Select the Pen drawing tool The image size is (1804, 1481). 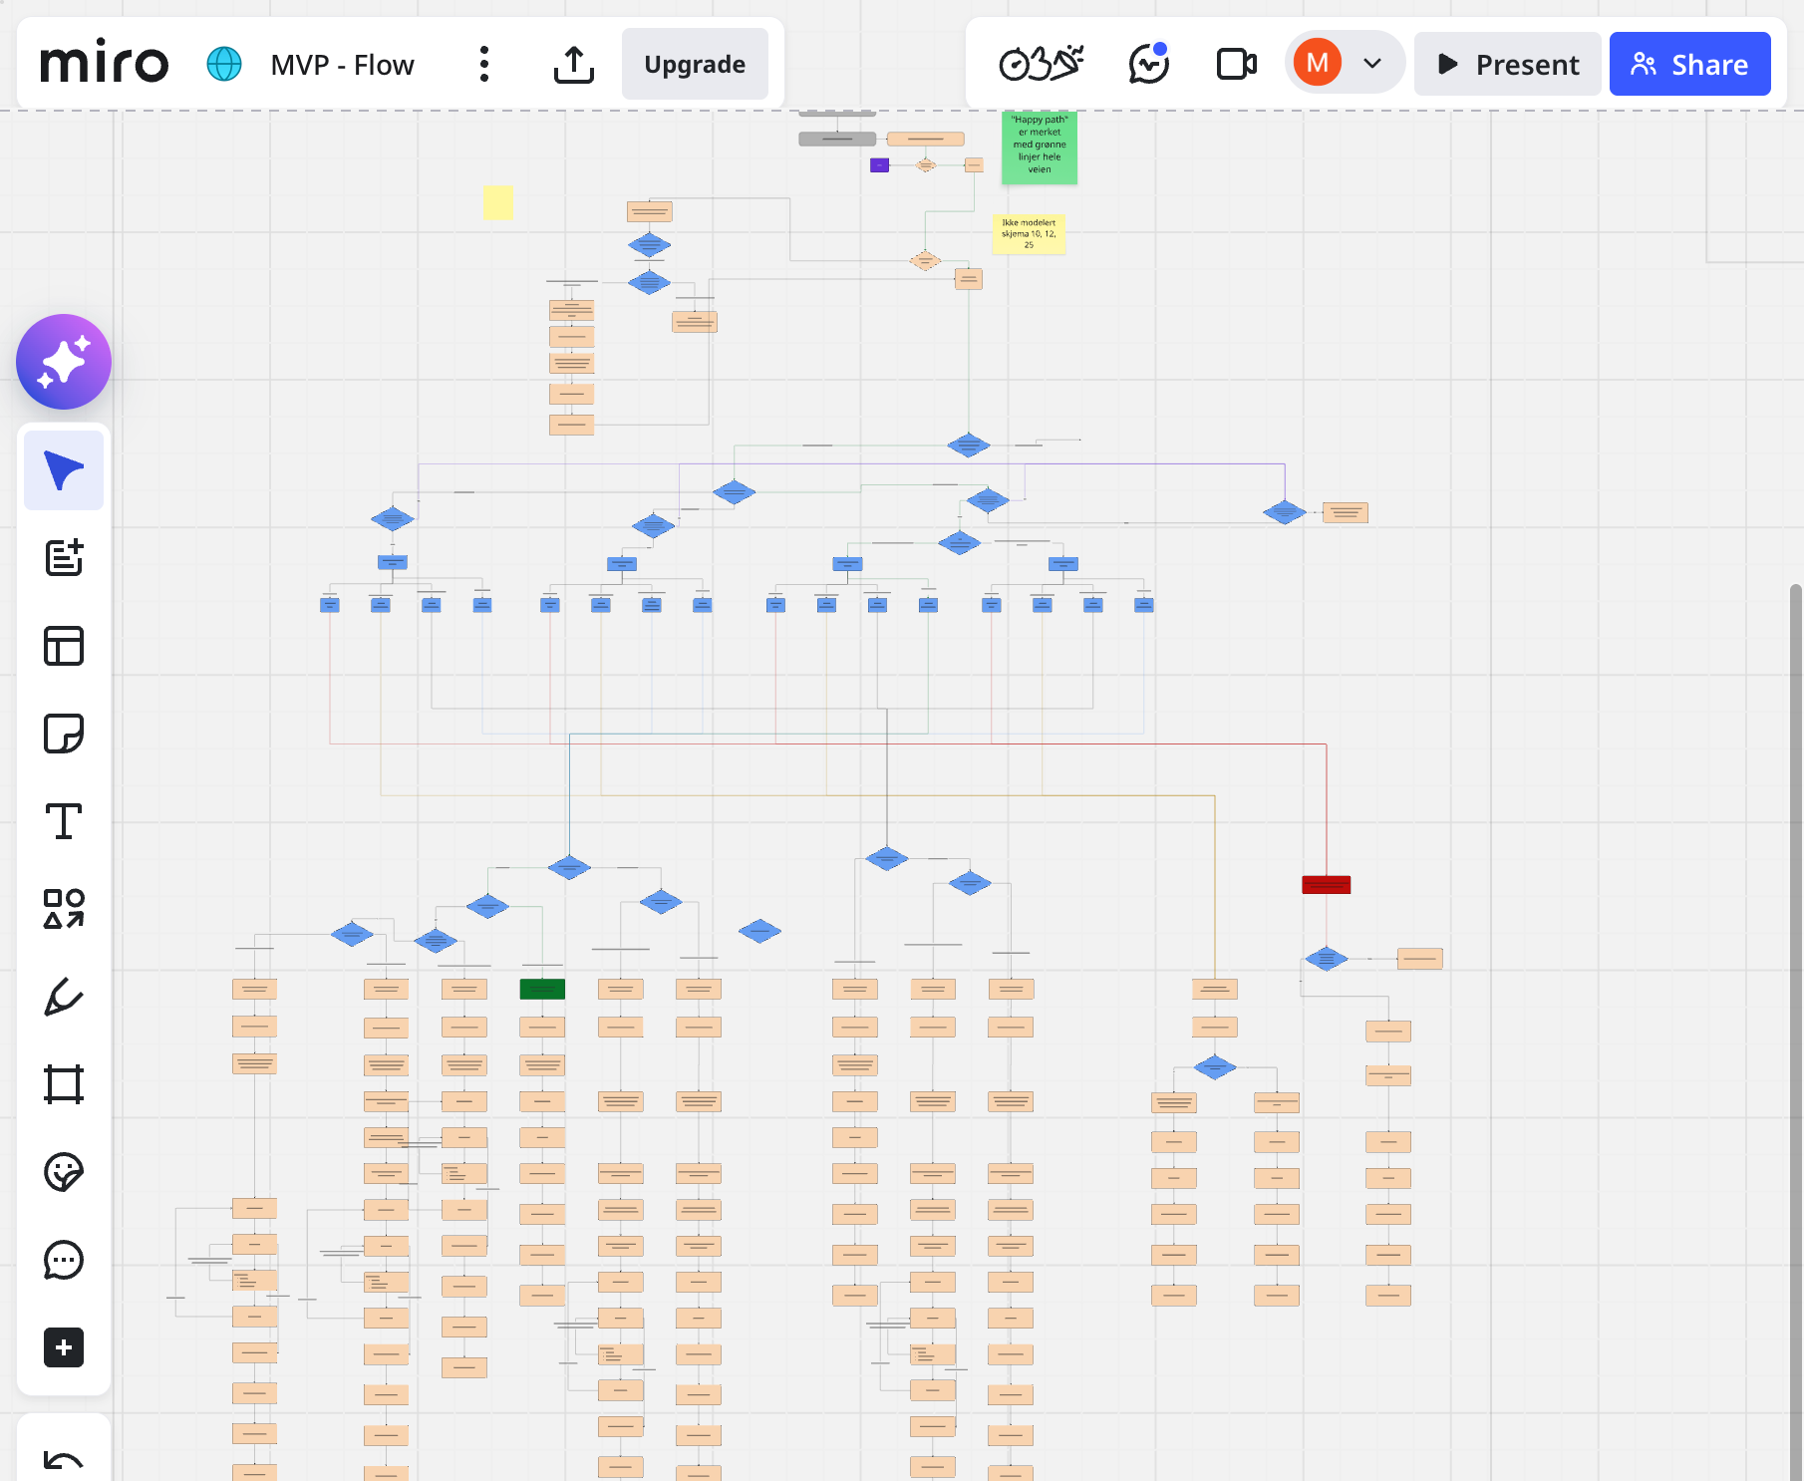point(64,997)
